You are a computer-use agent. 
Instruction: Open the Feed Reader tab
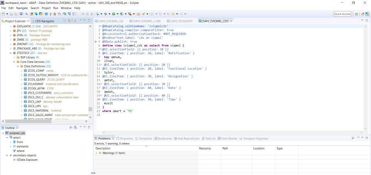(x=227, y=138)
